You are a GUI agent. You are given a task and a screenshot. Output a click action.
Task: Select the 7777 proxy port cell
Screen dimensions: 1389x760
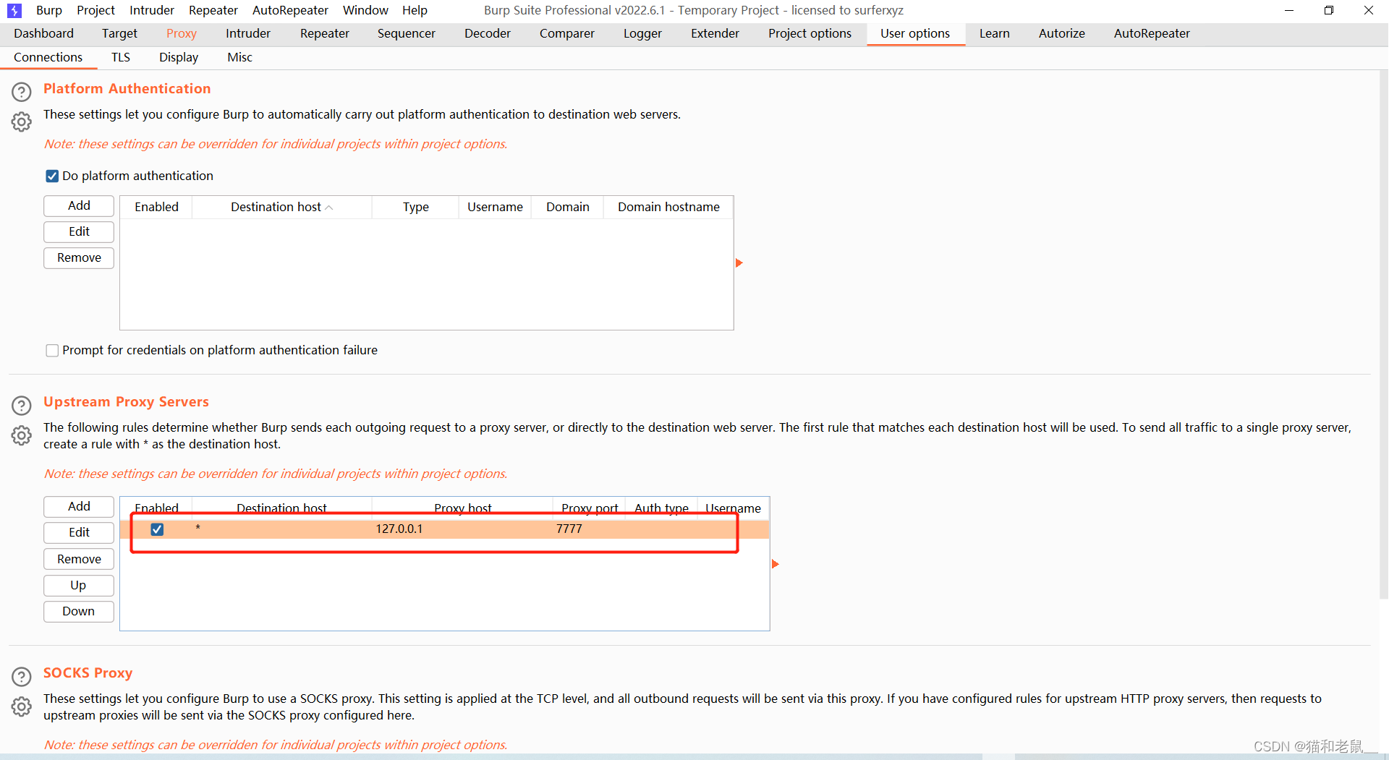(x=589, y=529)
